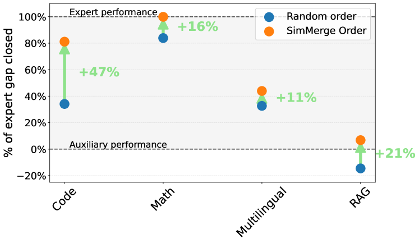Click the +16% annotation near Math
This screenshot has width=419, height=243.
(197, 26)
